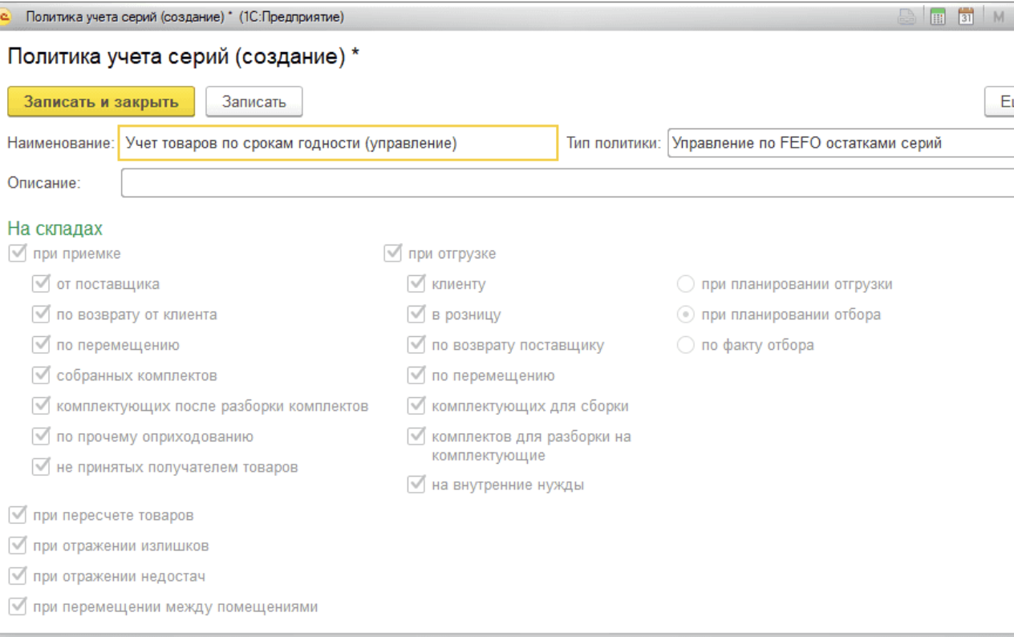This screenshot has height=637, width=1014.
Task: Toggle "на внутренние нужды" checkbox
Action: point(416,485)
